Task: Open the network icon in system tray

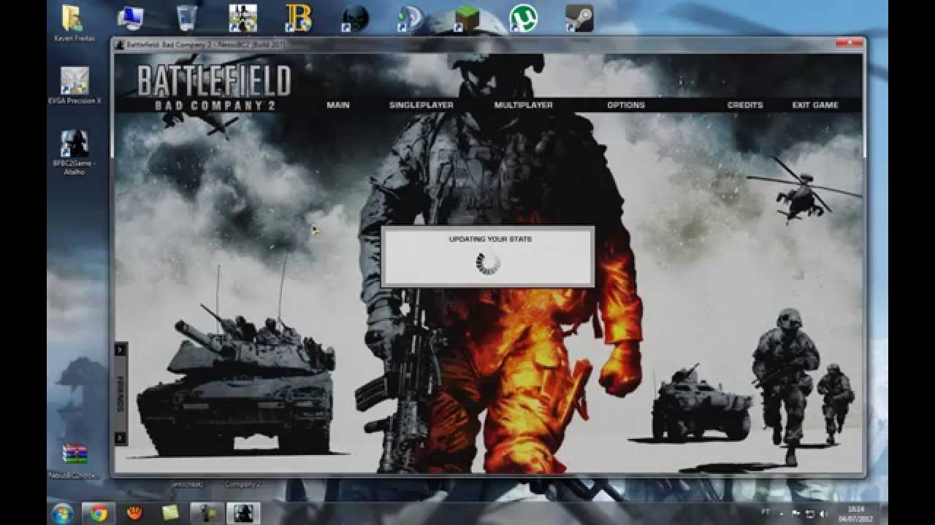Action: pos(809,513)
